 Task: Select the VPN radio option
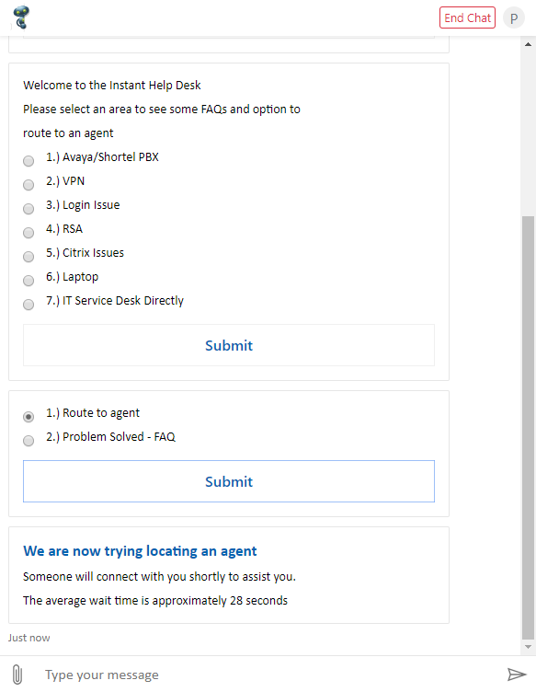[29, 185]
